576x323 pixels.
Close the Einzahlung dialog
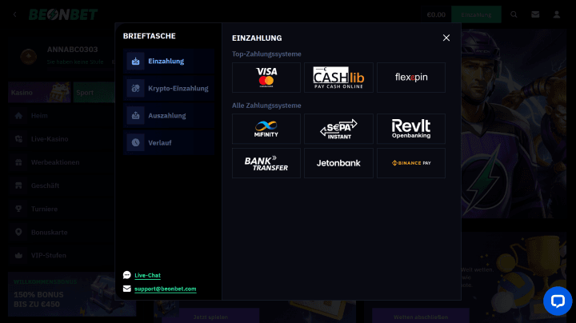446,38
